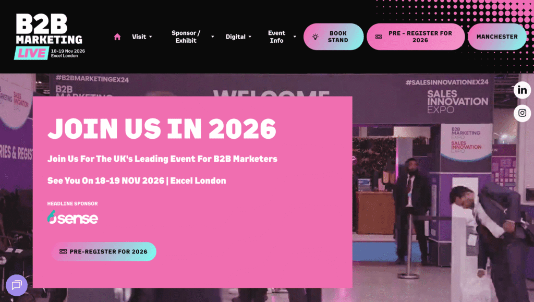
Task: Expand the Digital dropdown arrow
Action: [250, 37]
